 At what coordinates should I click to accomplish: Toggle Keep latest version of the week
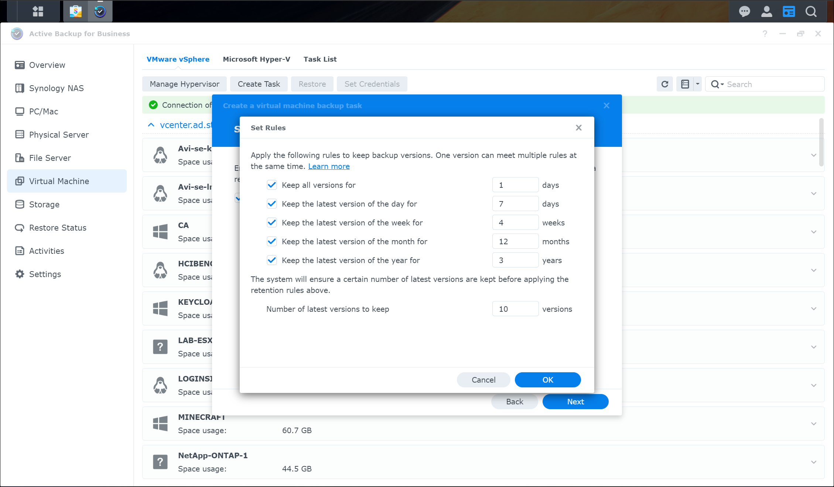click(x=272, y=222)
